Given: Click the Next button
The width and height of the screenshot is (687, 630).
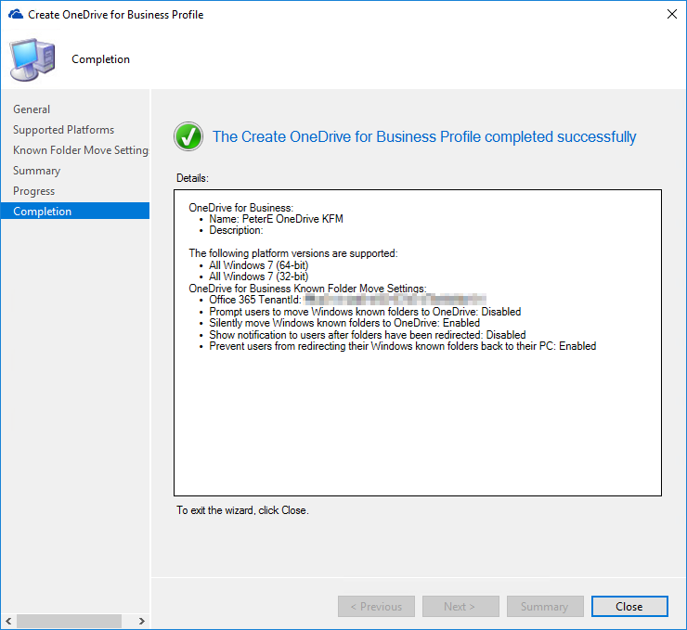Looking at the screenshot, I should [460, 607].
